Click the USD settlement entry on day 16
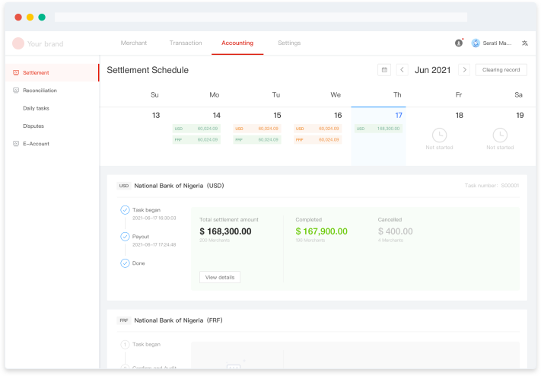This screenshot has width=541, height=376. (x=318, y=129)
